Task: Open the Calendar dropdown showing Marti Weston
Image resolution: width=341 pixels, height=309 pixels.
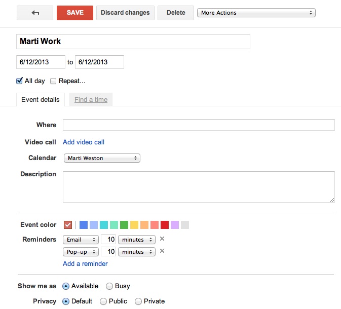Action: pos(101,158)
